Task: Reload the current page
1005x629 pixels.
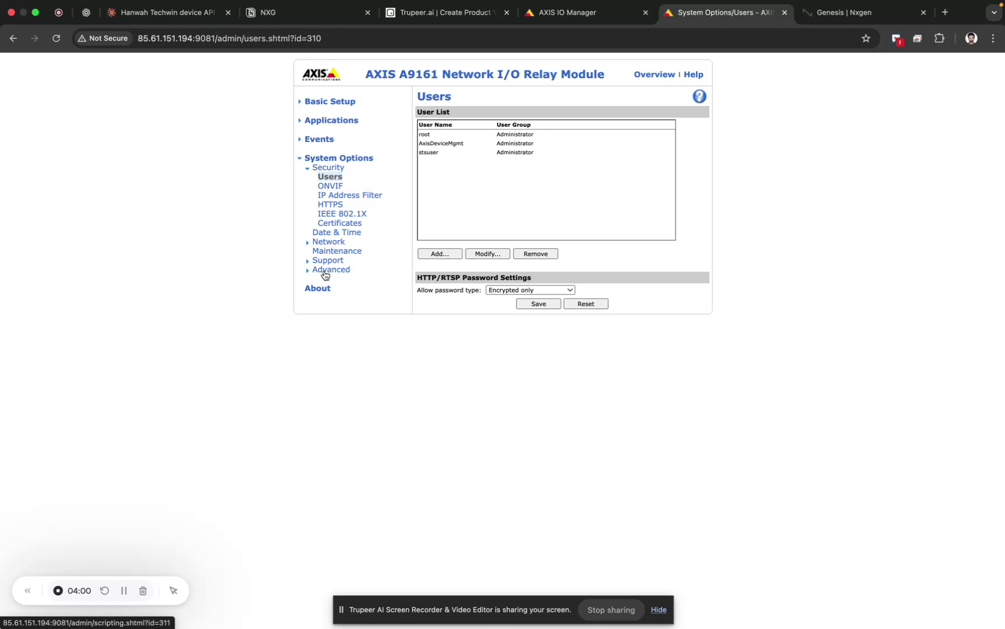Action: (x=56, y=38)
